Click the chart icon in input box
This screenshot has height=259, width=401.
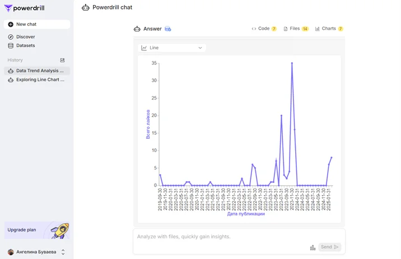[x=313, y=247]
